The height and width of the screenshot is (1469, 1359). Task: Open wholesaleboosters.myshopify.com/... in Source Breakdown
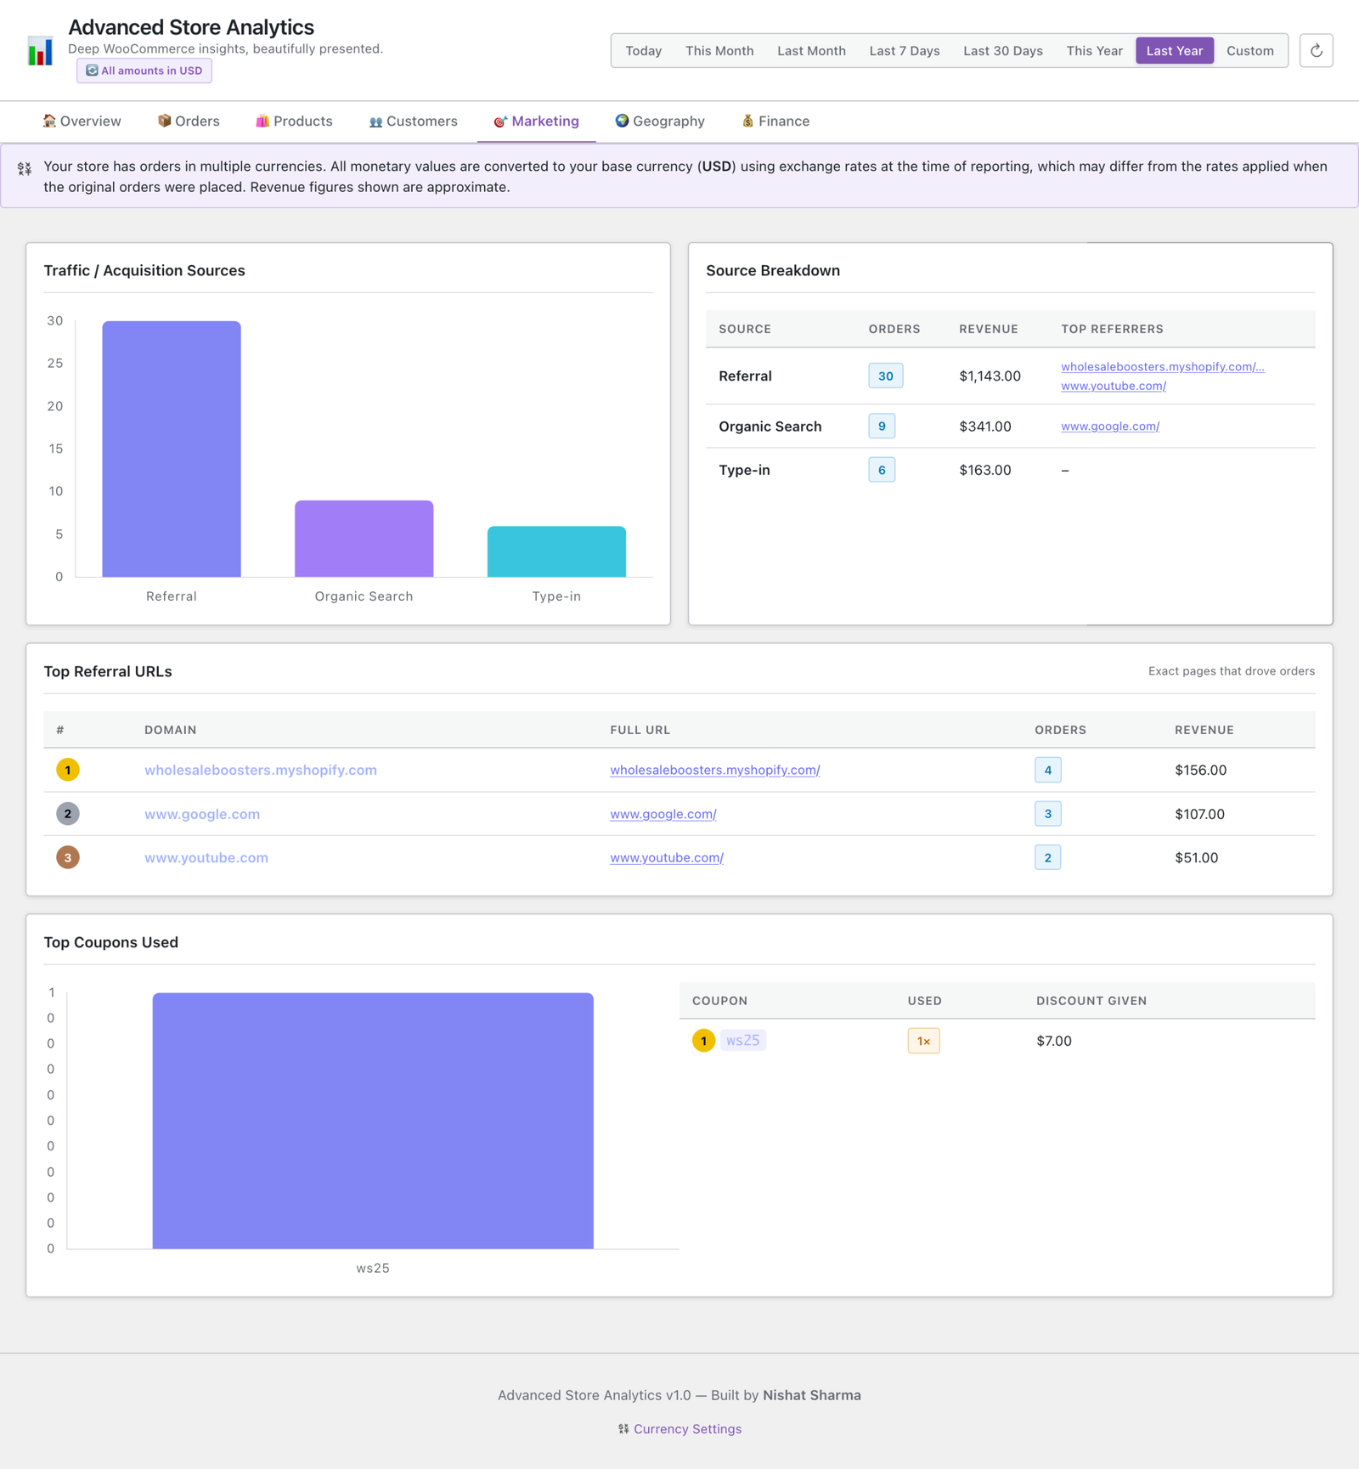(x=1162, y=366)
